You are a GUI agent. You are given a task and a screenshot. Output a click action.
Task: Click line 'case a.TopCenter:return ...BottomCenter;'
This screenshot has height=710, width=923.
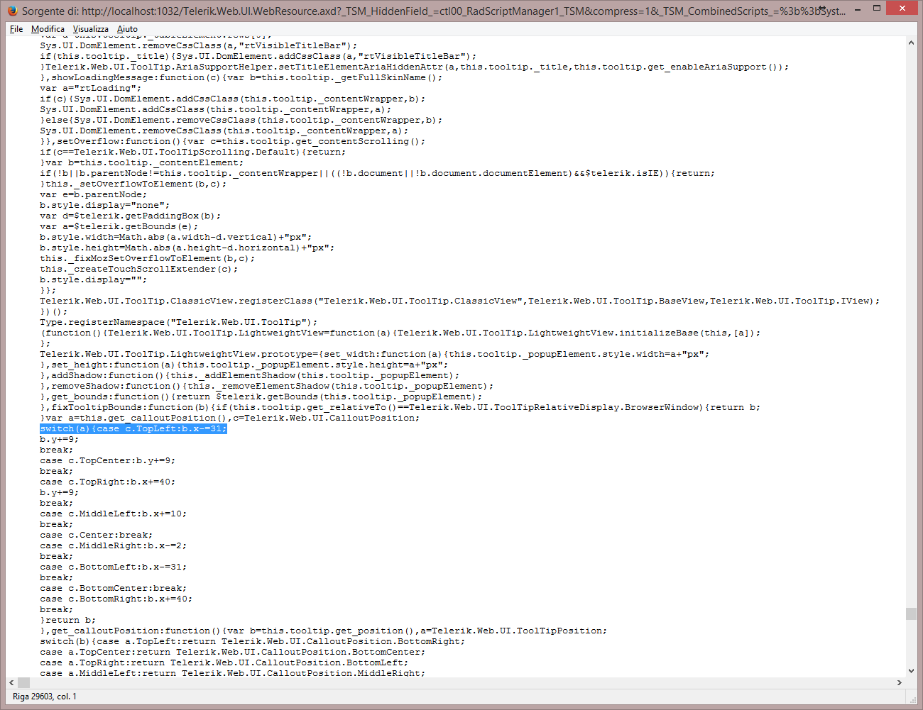click(232, 653)
